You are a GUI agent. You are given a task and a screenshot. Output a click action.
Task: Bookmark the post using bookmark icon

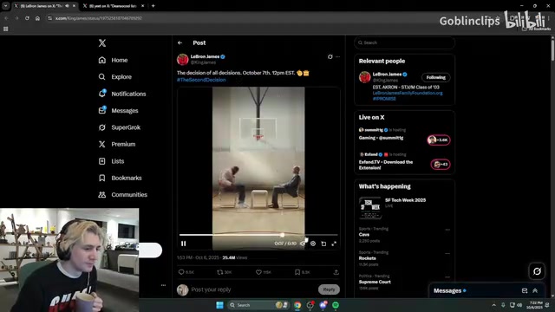click(x=297, y=272)
